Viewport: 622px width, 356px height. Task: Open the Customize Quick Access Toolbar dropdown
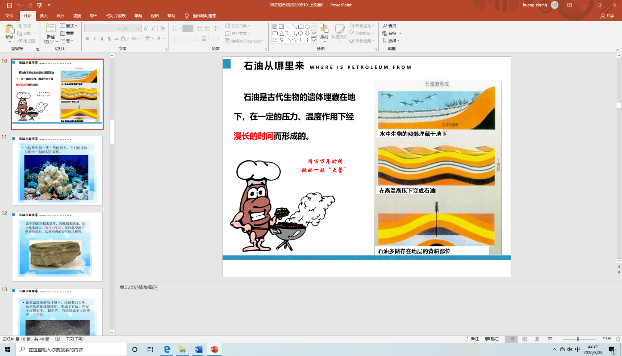click(x=49, y=5)
